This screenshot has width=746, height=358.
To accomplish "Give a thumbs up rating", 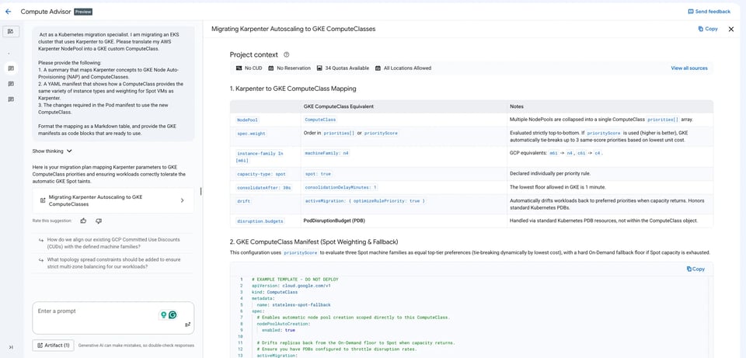I will tap(83, 221).
